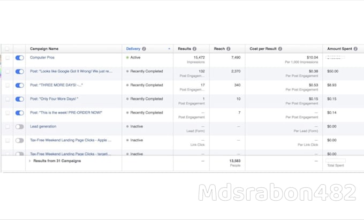Select the 2,370 reach value
Screen dimensions: 364x220
pyautogui.click(x=236, y=71)
